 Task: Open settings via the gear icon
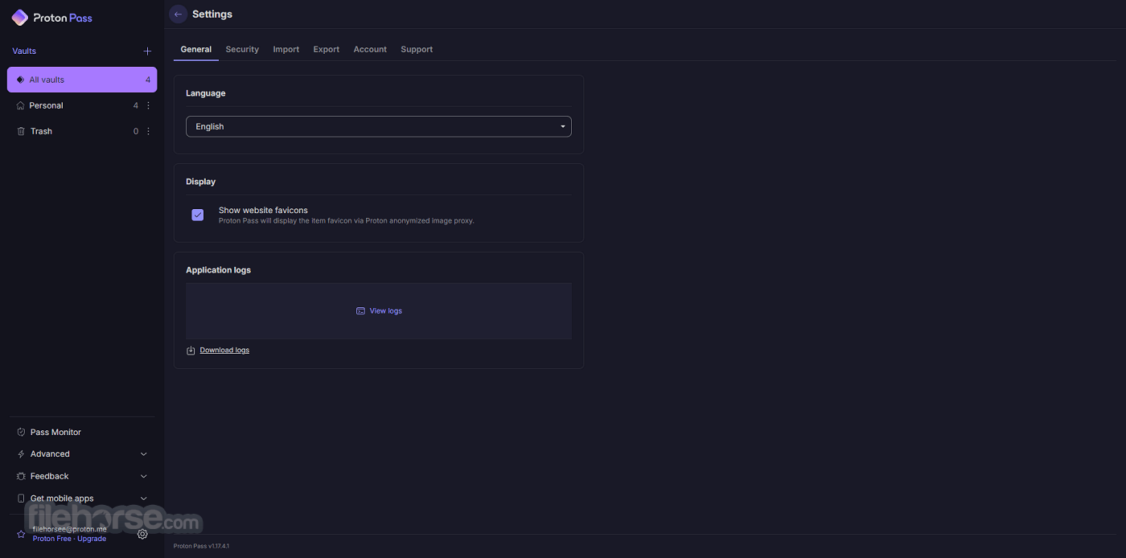click(x=142, y=534)
